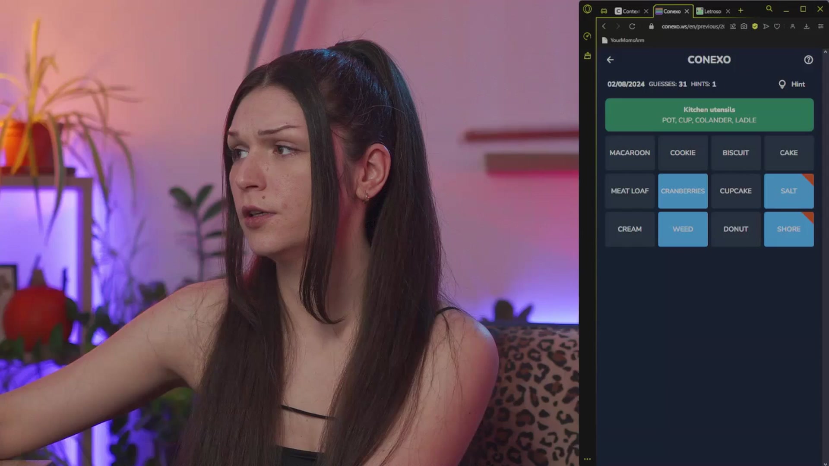Close the Conexo tab
The width and height of the screenshot is (829, 466).
tap(687, 12)
